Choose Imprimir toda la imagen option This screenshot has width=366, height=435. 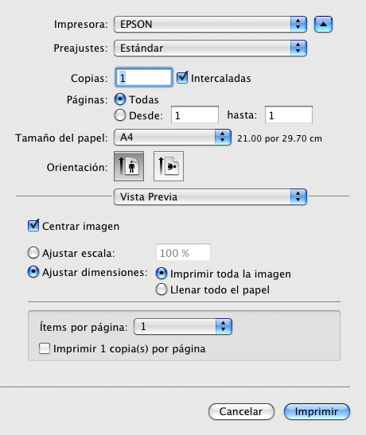click(162, 274)
